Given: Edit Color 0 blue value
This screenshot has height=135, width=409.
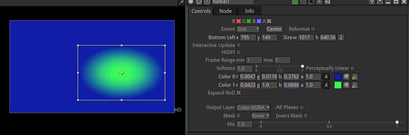Looking at the screenshot, I should [291, 77].
